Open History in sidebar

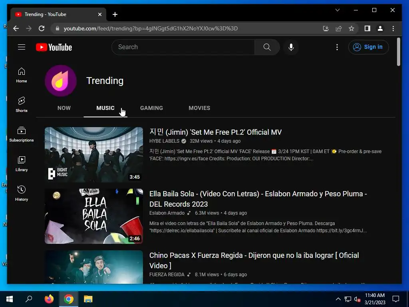[22, 193]
